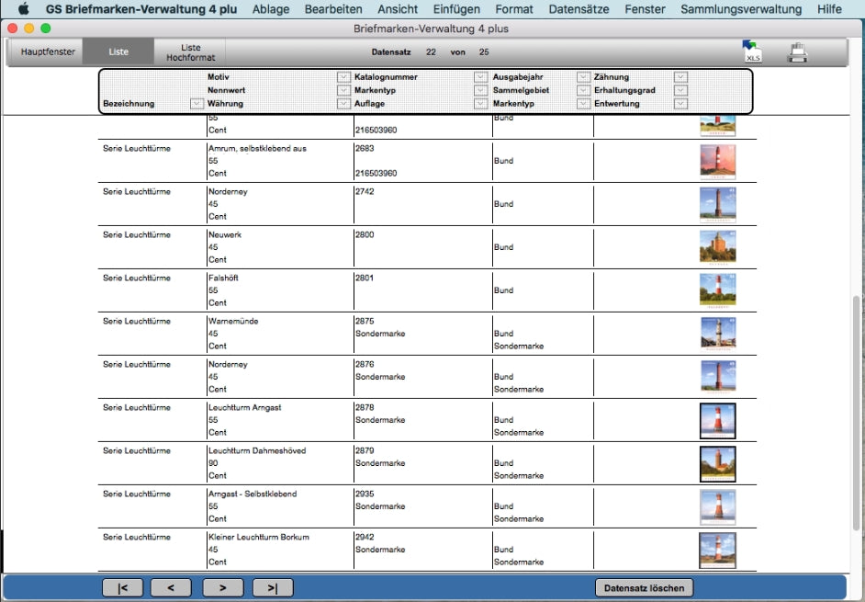865x602 pixels.
Task: Open the Leuchtturm Arngast stamp image
Action: pyautogui.click(x=717, y=421)
